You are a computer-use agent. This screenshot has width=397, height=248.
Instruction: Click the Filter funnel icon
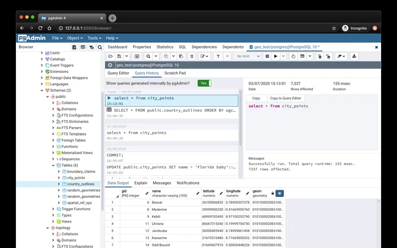218,56
